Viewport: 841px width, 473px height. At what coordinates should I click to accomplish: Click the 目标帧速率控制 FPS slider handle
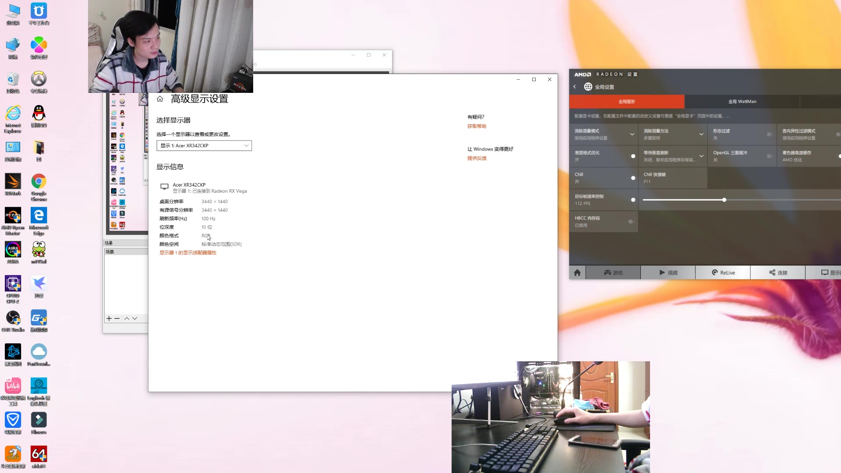coord(724,200)
